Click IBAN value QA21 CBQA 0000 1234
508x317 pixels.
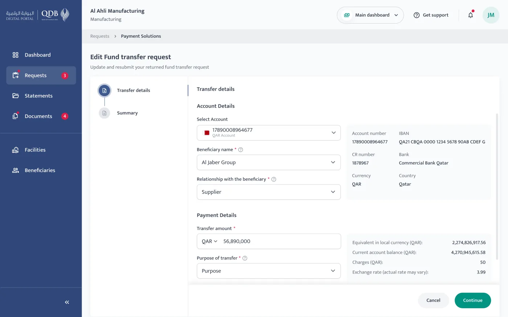pyautogui.click(x=442, y=142)
